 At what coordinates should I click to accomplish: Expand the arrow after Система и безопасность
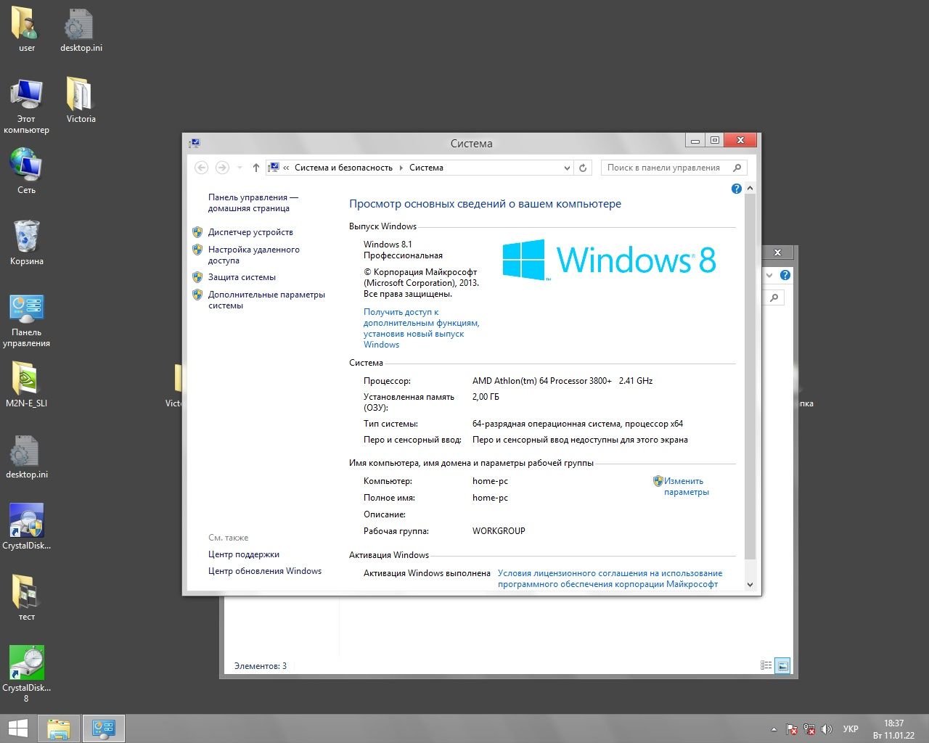[x=401, y=168]
